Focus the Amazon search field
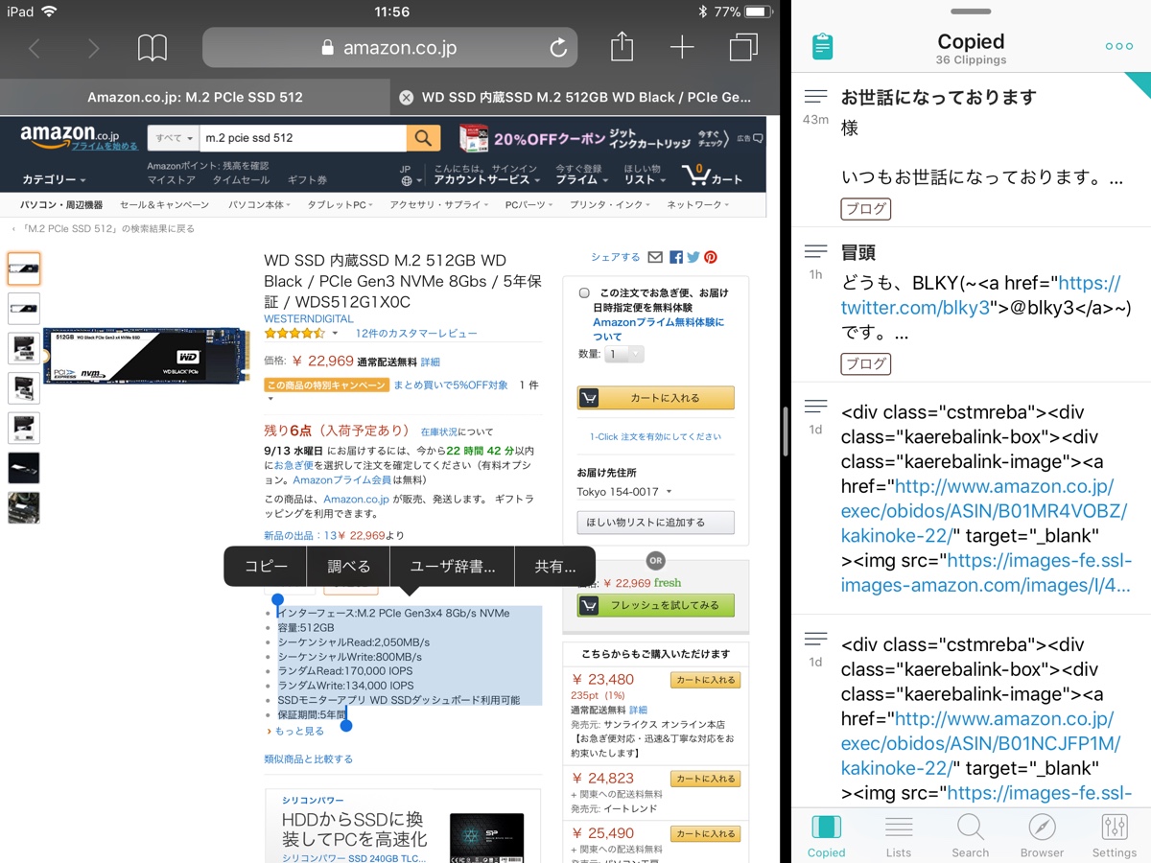 click(303, 138)
